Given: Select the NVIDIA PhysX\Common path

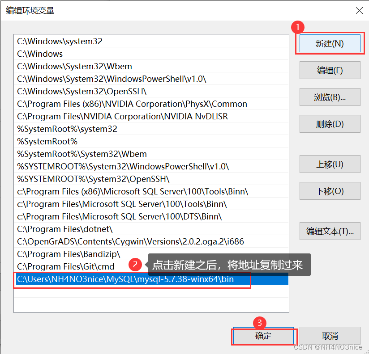Looking at the screenshot, I should (x=151, y=104).
